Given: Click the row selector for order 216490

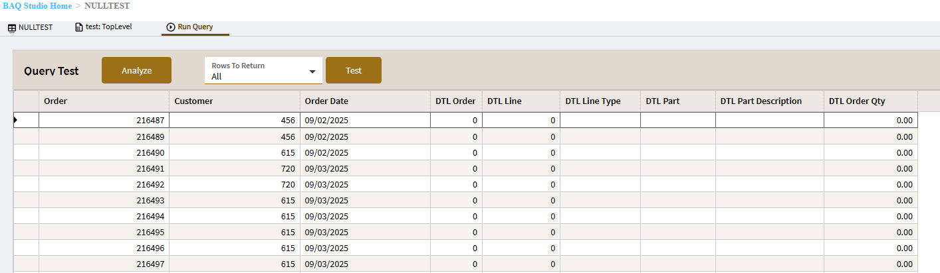Looking at the screenshot, I should tap(26, 152).
